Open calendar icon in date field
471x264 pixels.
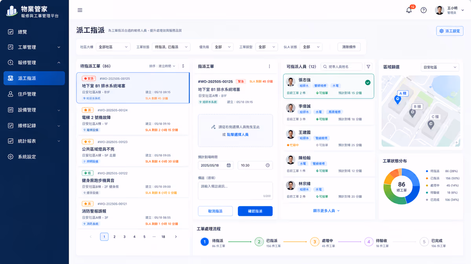click(x=228, y=165)
